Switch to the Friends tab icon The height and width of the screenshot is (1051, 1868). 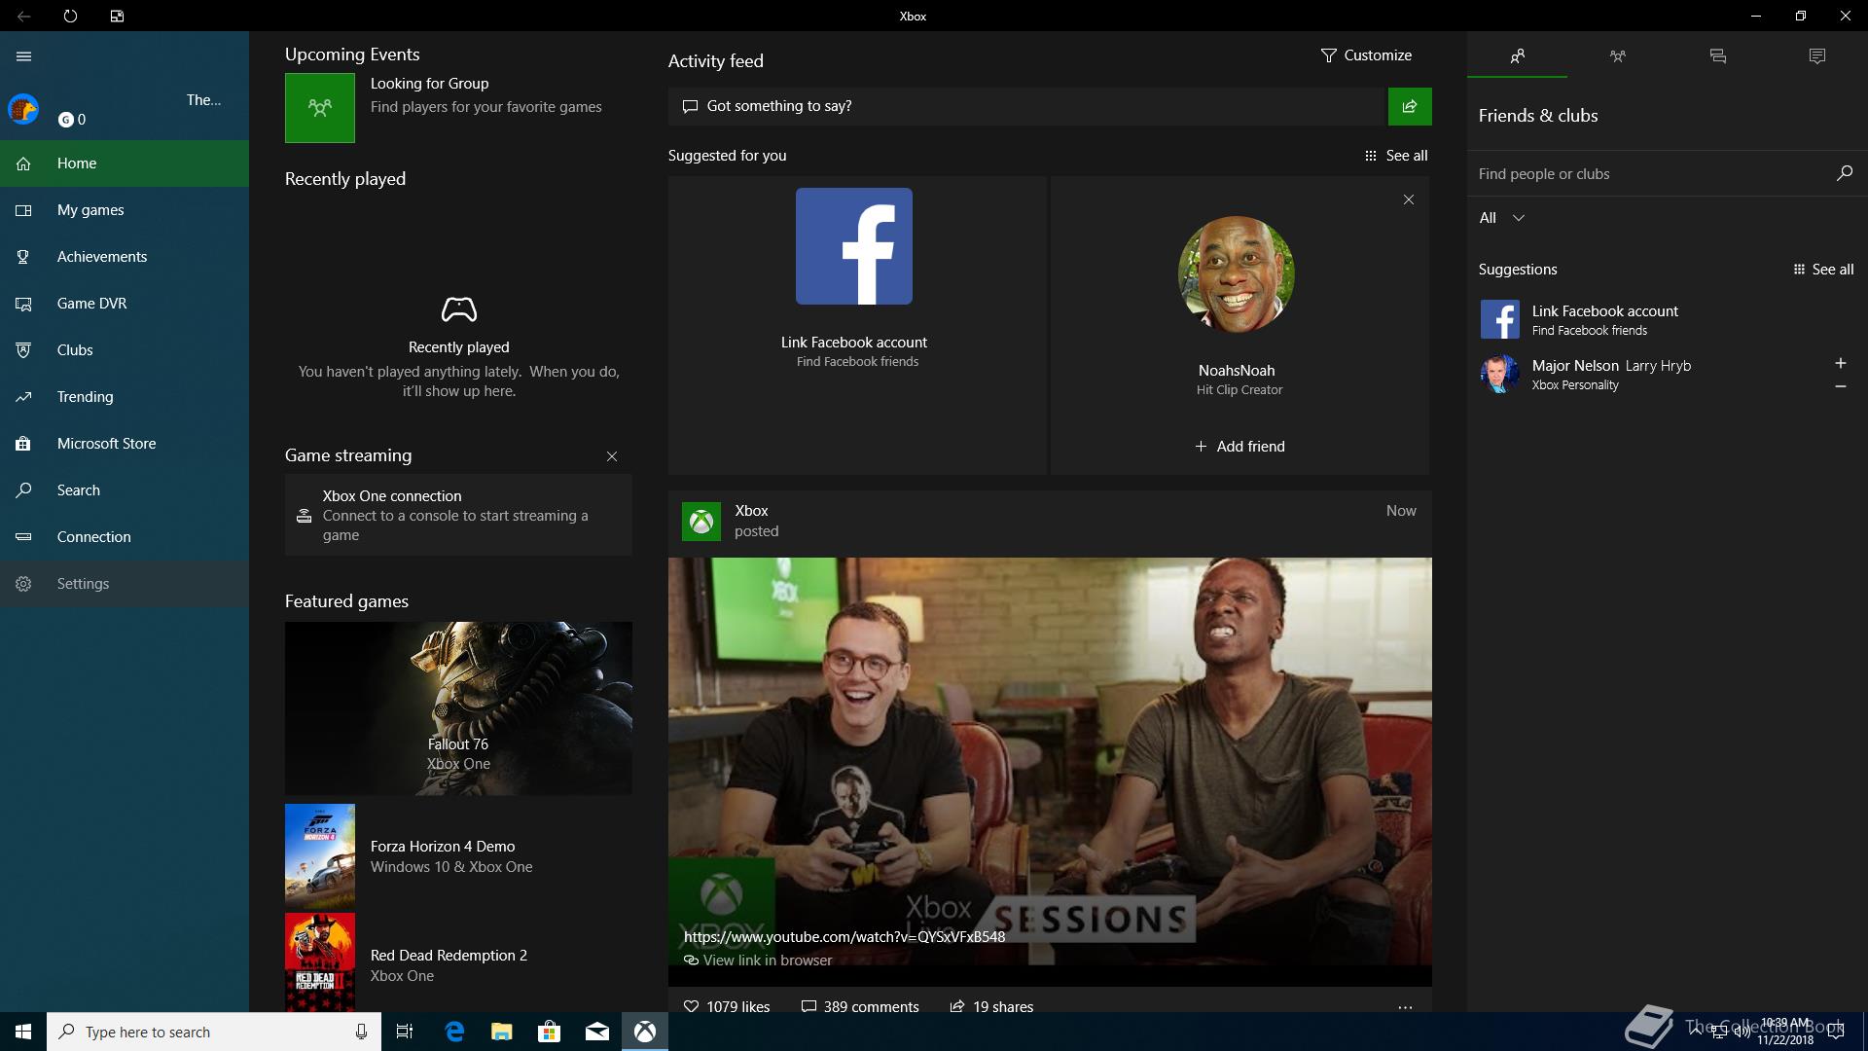pos(1518,56)
